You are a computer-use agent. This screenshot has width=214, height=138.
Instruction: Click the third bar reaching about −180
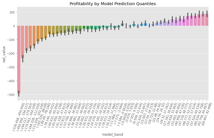point(26,38)
